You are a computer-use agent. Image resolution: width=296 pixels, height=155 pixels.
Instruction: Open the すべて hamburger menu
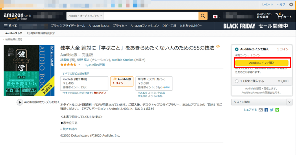pyautogui.click(x=11, y=26)
